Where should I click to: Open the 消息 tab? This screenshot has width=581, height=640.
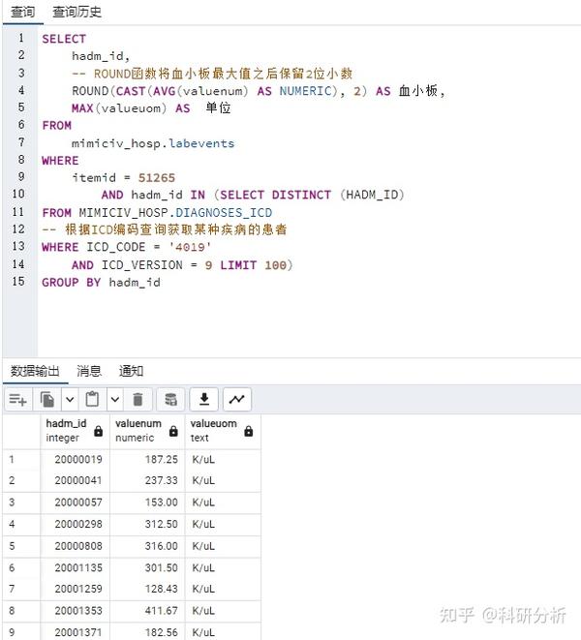(x=89, y=371)
